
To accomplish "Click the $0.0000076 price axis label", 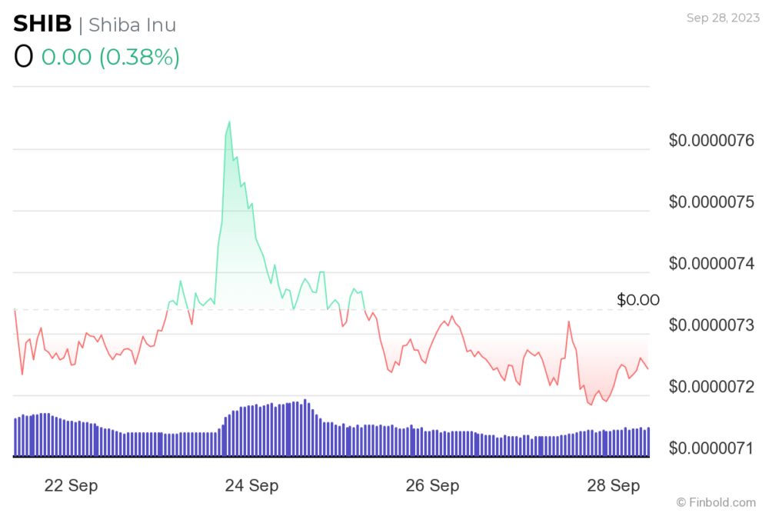I will point(711,140).
